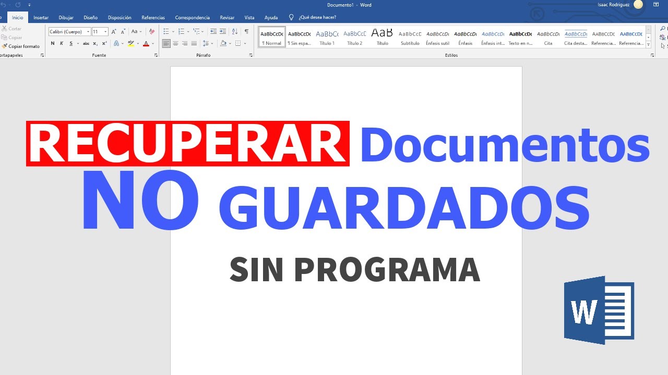Viewport: 668px width, 375px height.
Task: Align the paragraph to the right
Action: tap(185, 44)
